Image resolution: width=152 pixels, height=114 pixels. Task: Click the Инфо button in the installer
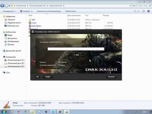[48, 77]
